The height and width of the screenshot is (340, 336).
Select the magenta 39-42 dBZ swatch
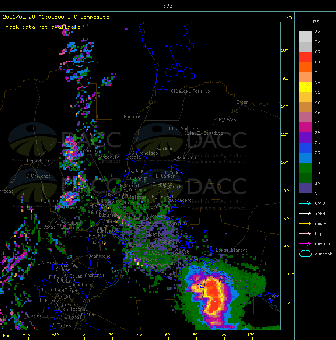click(x=305, y=127)
